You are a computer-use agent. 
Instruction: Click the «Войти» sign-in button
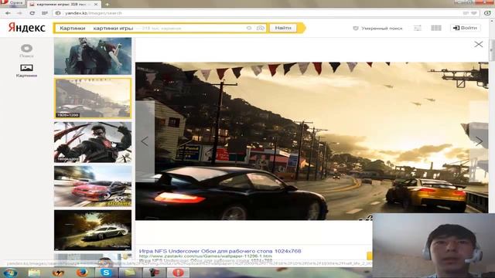(466, 28)
